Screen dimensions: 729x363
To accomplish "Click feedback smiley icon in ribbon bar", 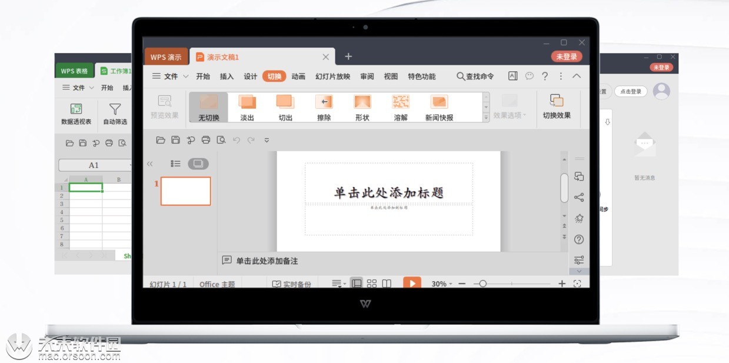I will [530, 76].
